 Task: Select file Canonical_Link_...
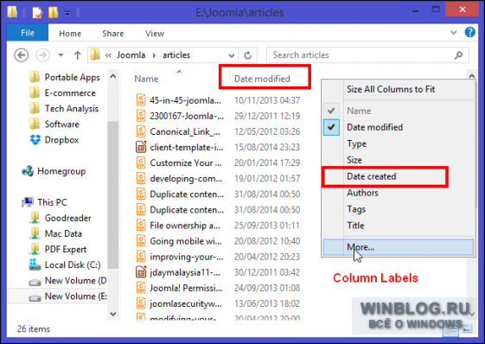[x=185, y=131]
